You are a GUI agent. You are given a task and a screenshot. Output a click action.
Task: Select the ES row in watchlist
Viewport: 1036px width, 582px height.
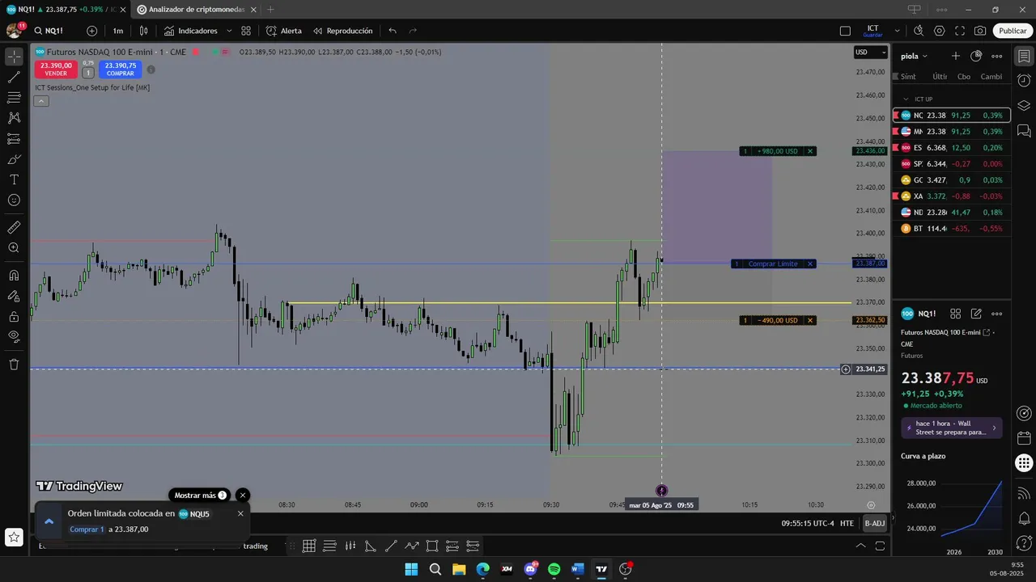pyautogui.click(x=951, y=148)
